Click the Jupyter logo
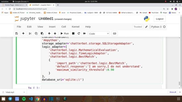182x102 pixels. pyautogui.click(x=25, y=19)
